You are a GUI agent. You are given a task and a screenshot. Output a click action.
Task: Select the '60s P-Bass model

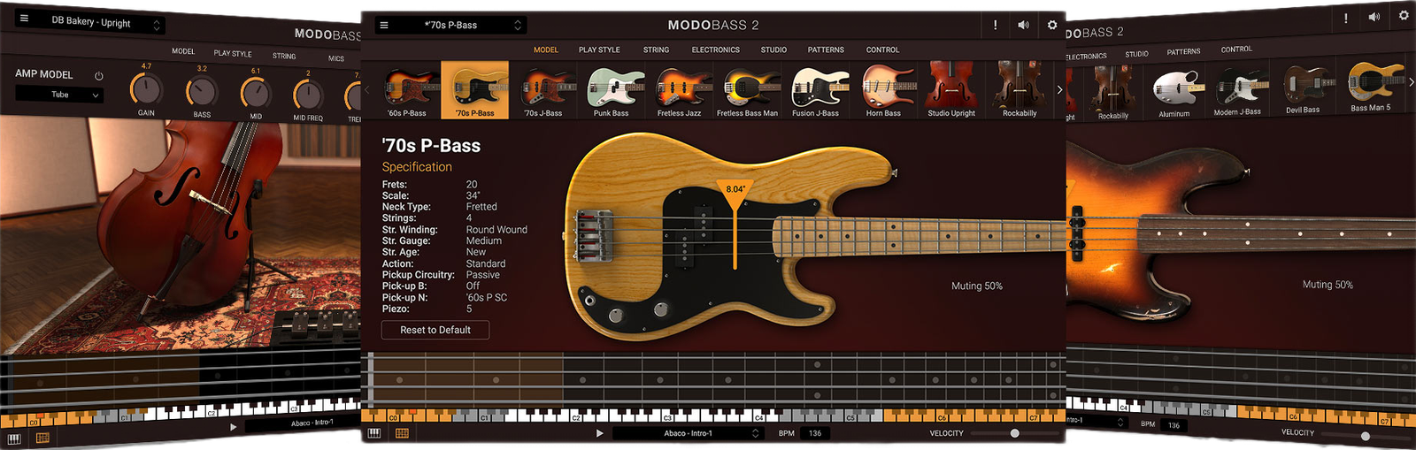(407, 90)
